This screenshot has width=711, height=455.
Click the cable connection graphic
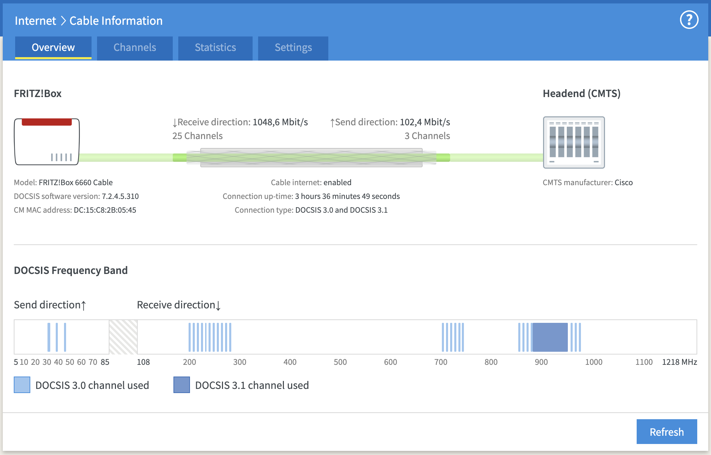[311, 158]
